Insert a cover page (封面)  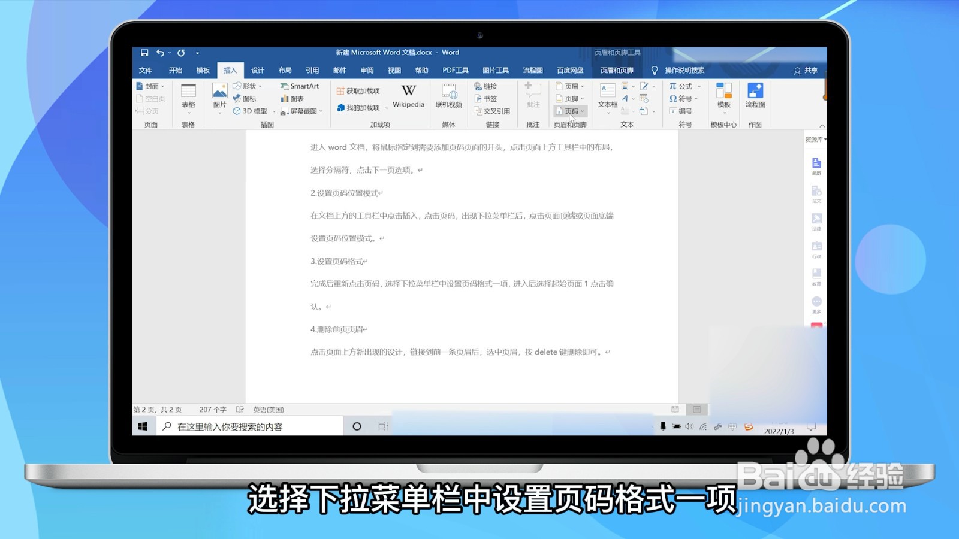point(150,86)
